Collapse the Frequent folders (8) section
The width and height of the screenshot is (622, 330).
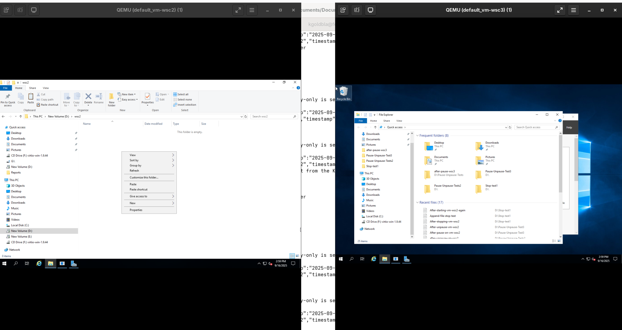417,136
